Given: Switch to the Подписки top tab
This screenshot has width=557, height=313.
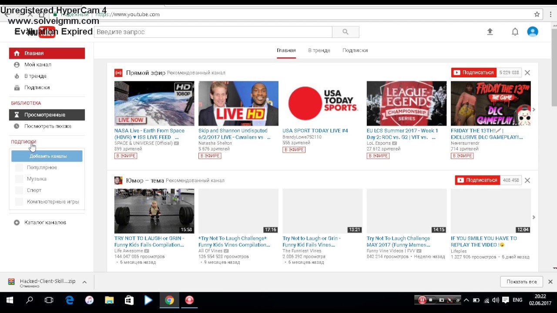Looking at the screenshot, I should pyautogui.click(x=355, y=50).
